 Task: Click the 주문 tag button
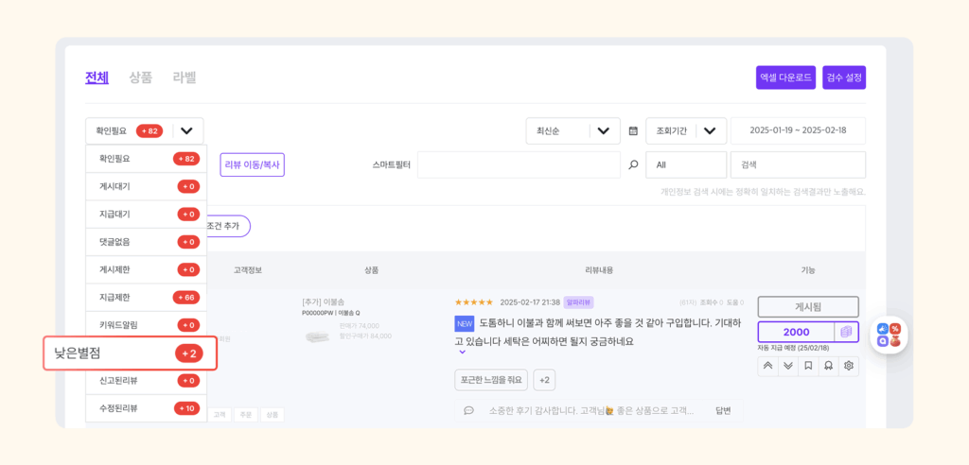click(x=246, y=415)
